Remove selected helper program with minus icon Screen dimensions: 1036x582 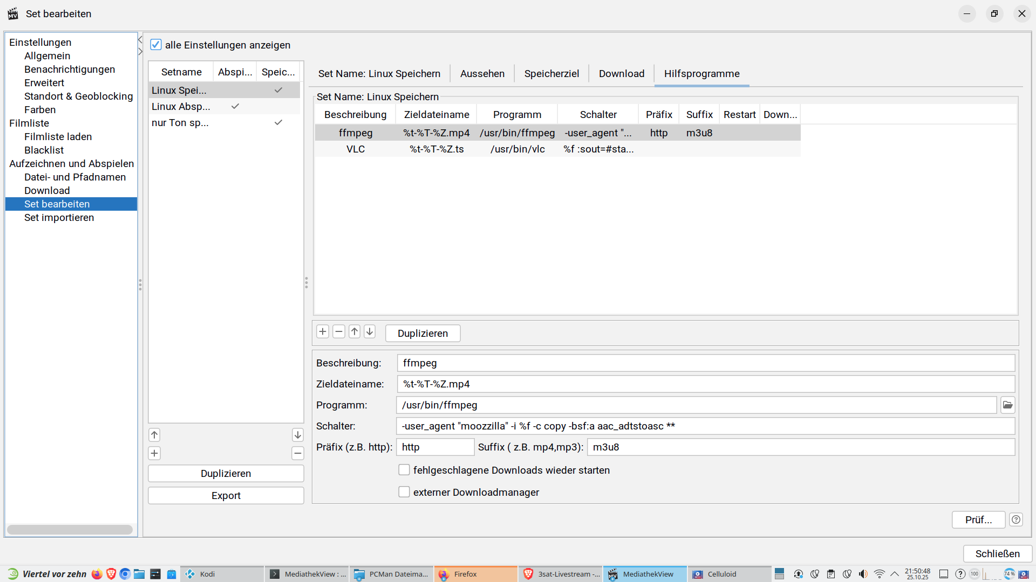coord(339,332)
